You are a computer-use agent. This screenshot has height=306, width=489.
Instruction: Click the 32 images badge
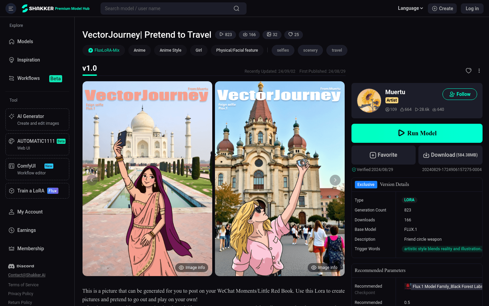coord(272,35)
